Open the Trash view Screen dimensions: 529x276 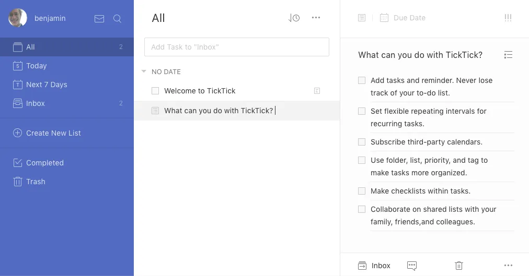pos(67,182)
